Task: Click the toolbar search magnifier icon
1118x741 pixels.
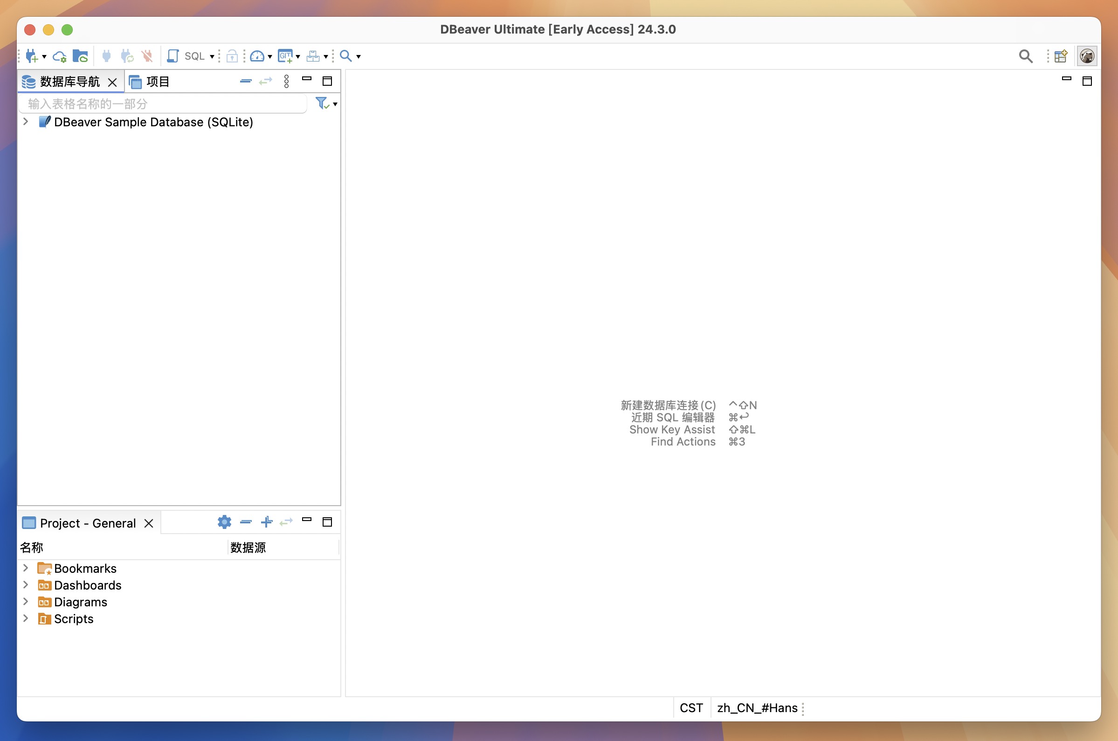Action: [x=346, y=56]
